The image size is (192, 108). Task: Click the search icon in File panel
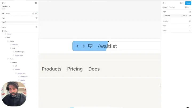pyautogui.click(x=33, y=14)
